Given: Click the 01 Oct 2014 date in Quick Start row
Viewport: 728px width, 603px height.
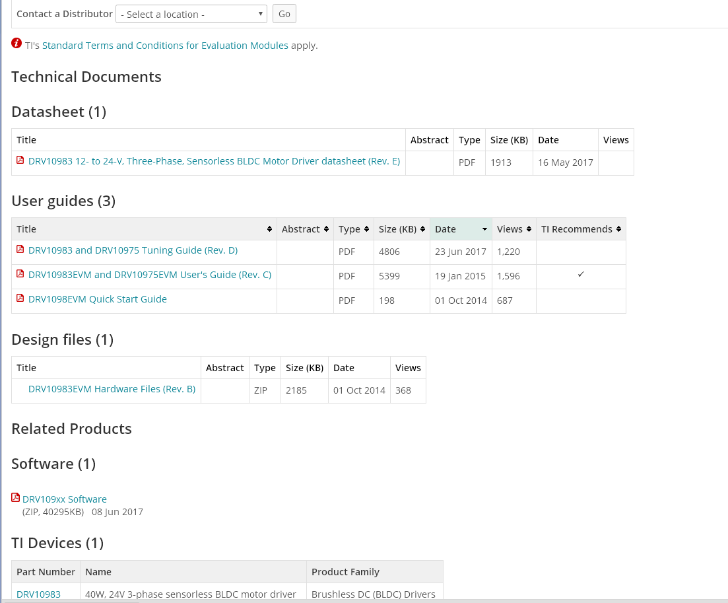Looking at the screenshot, I should coord(461,301).
